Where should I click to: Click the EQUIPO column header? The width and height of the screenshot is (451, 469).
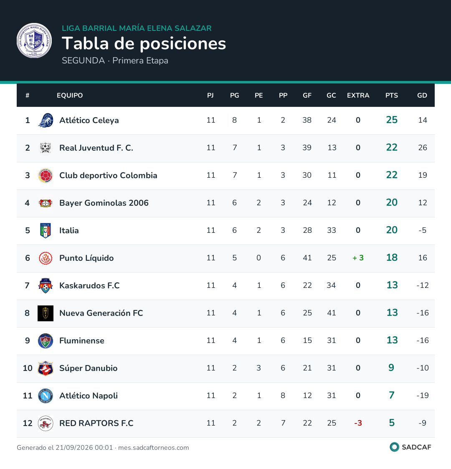coord(70,96)
